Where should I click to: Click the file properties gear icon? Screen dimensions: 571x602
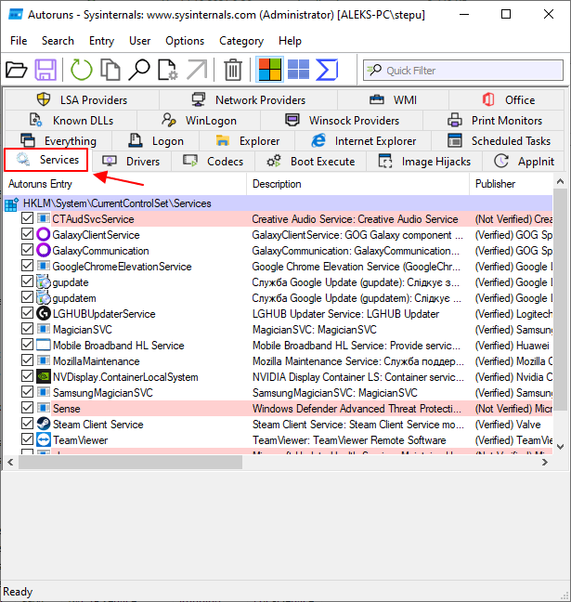(168, 70)
